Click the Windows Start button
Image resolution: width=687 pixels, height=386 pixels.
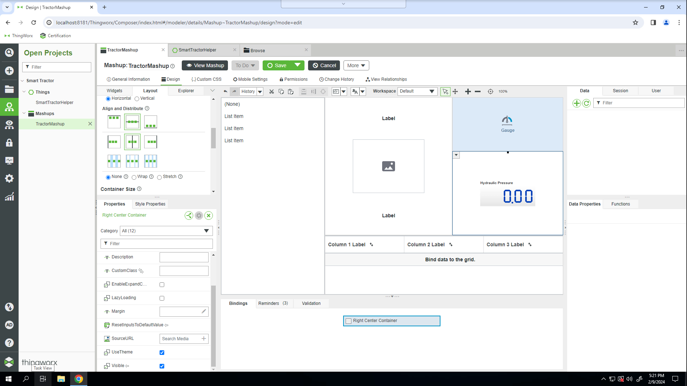(9, 379)
